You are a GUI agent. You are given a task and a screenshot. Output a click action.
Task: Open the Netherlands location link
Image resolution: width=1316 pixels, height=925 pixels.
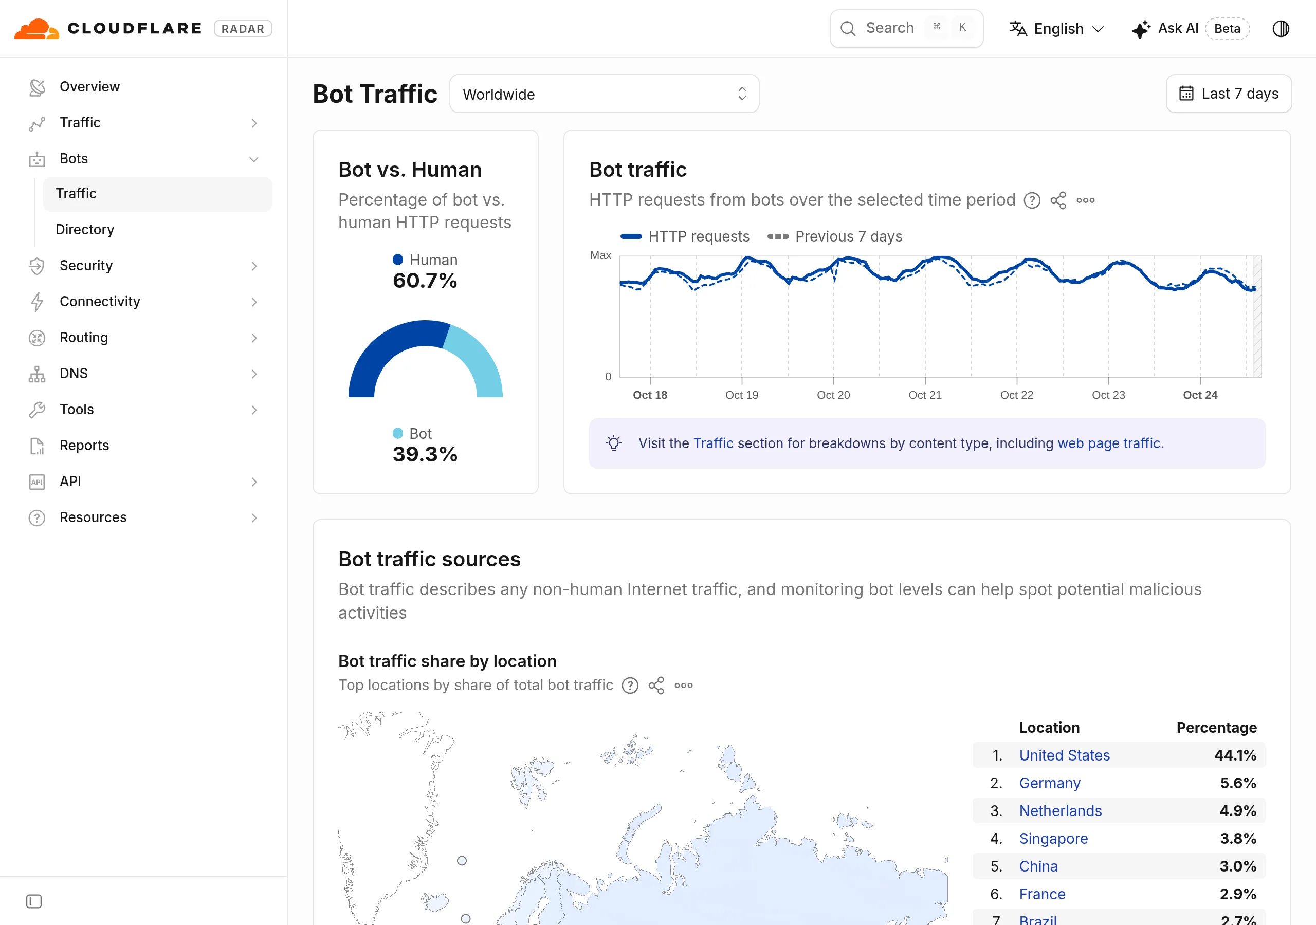(x=1061, y=811)
